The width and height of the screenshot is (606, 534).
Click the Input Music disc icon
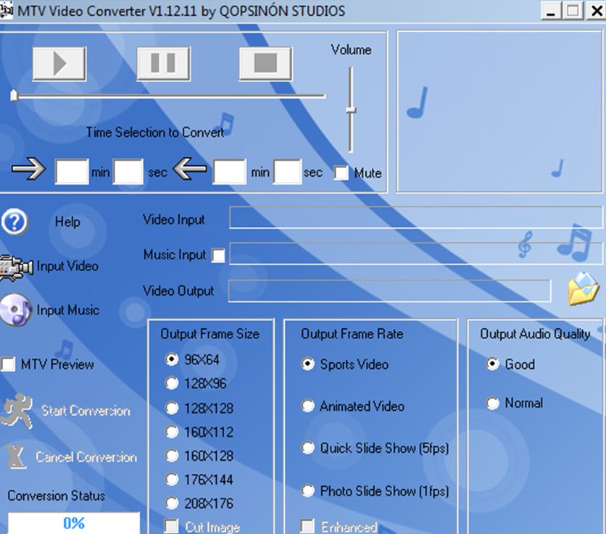pos(16,310)
